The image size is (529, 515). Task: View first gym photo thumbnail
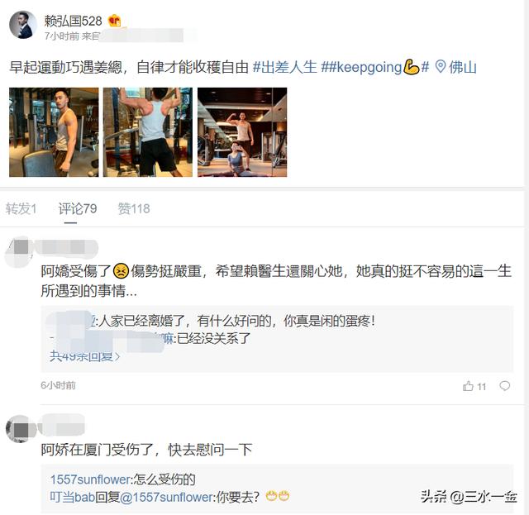coord(54,132)
